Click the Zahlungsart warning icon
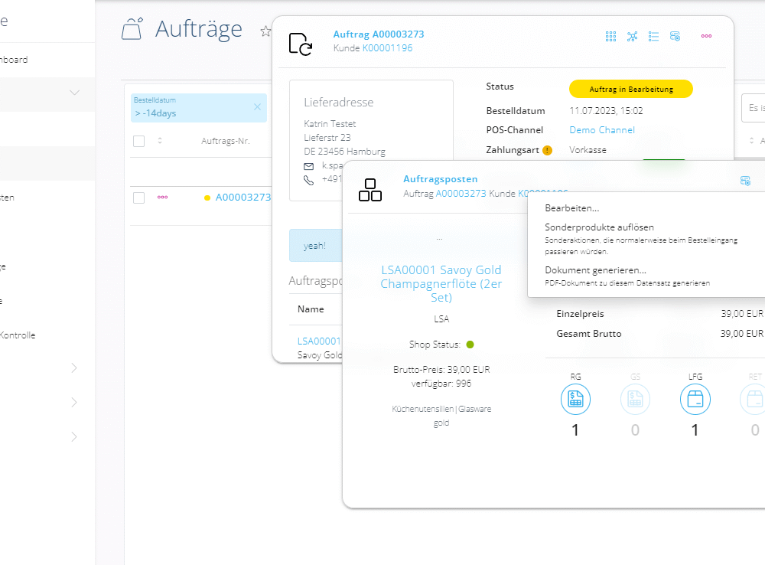The image size is (765, 565). tap(548, 150)
